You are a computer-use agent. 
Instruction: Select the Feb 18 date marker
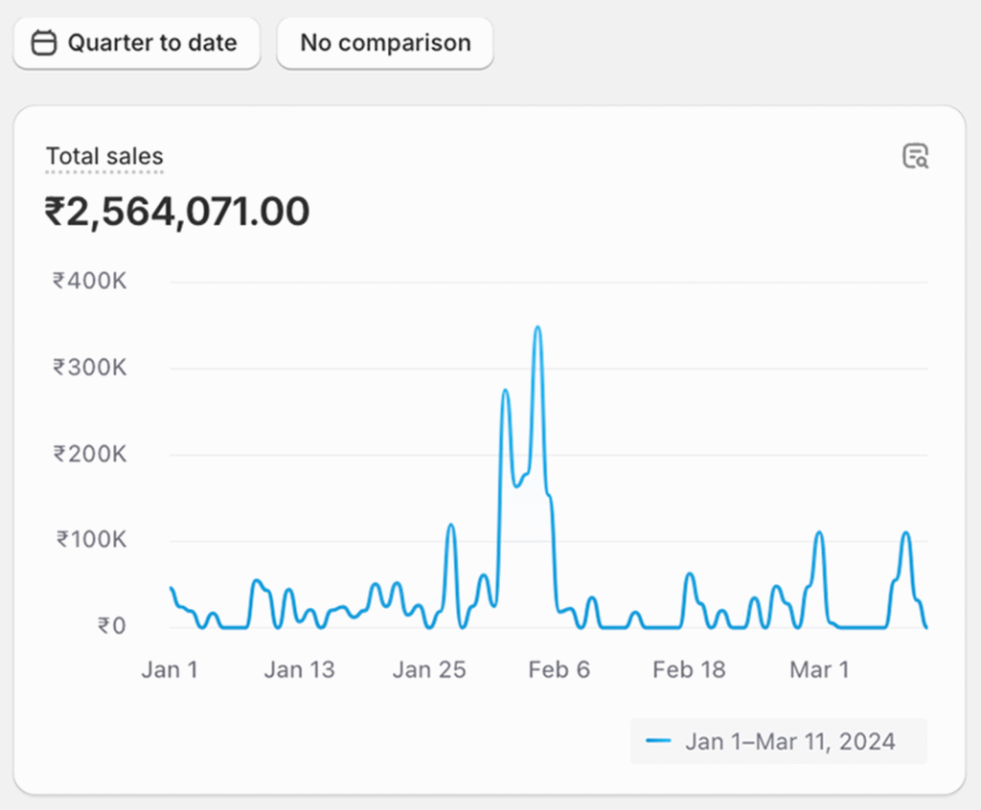point(689,669)
